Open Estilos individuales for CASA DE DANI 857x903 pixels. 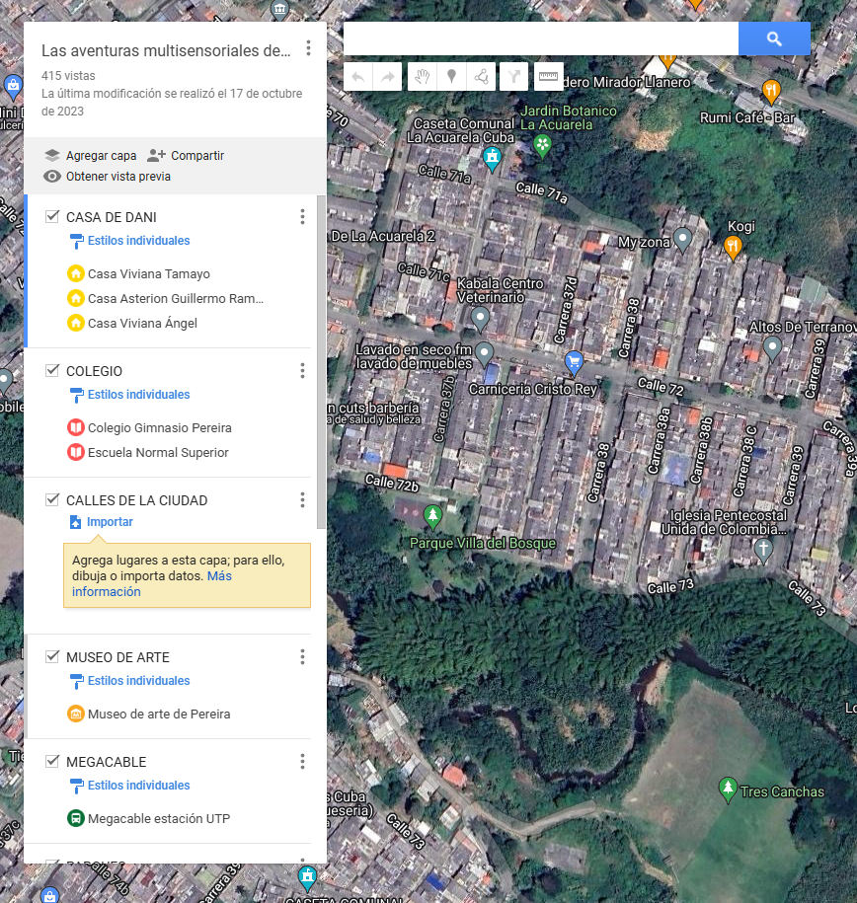coord(138,241)
